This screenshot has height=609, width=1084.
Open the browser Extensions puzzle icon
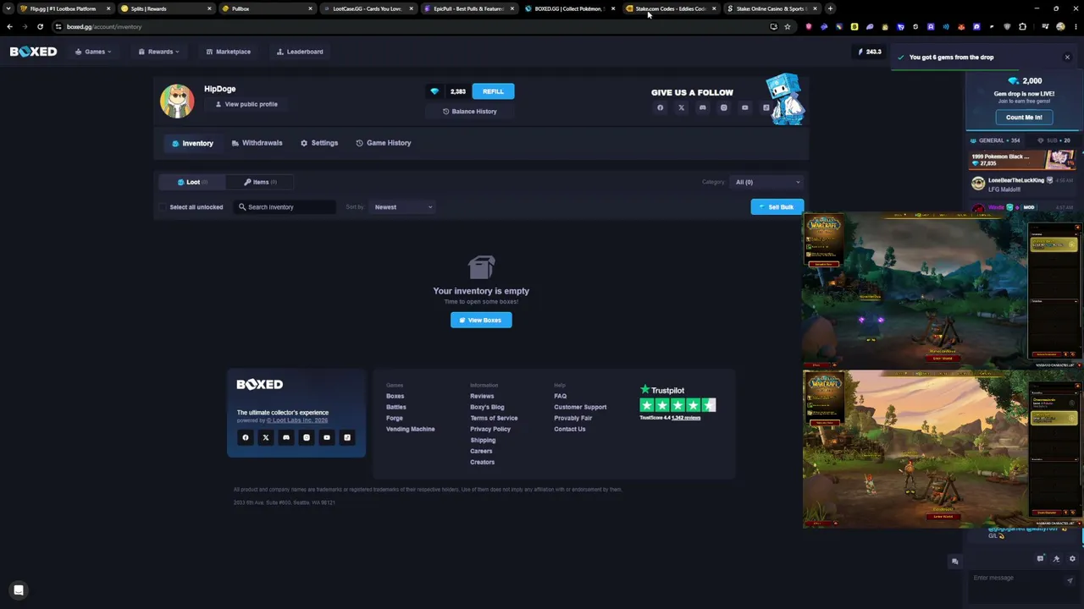[1022, 26]
